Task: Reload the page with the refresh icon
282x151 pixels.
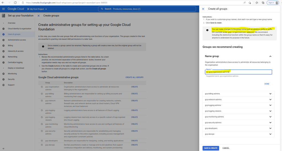Action: point(15,3)
